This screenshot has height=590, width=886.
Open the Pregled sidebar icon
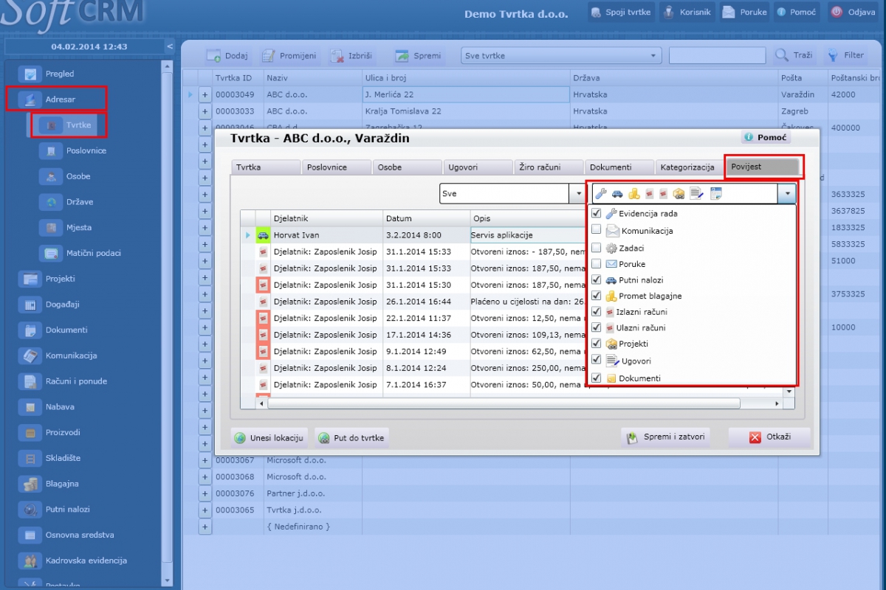pyautogui.click(x=30, y=74)
